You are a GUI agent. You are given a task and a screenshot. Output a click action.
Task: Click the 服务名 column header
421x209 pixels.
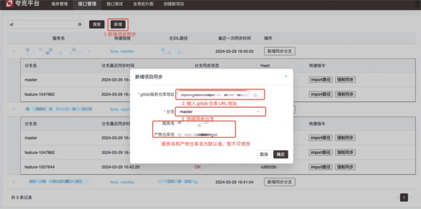pos(58,38)
